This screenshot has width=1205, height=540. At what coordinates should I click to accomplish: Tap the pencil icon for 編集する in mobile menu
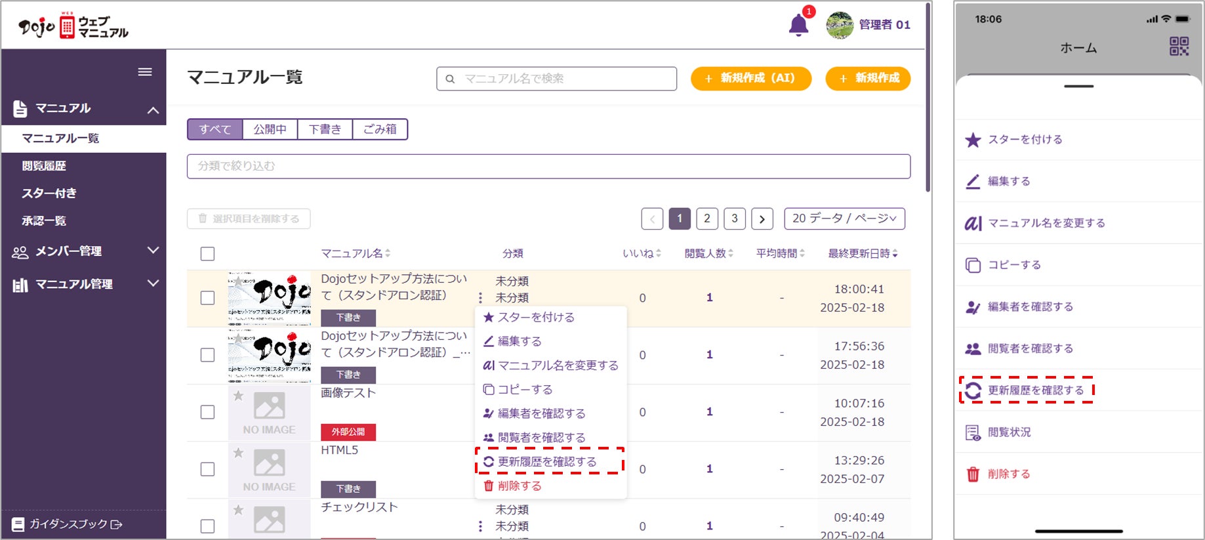(973, 181)
